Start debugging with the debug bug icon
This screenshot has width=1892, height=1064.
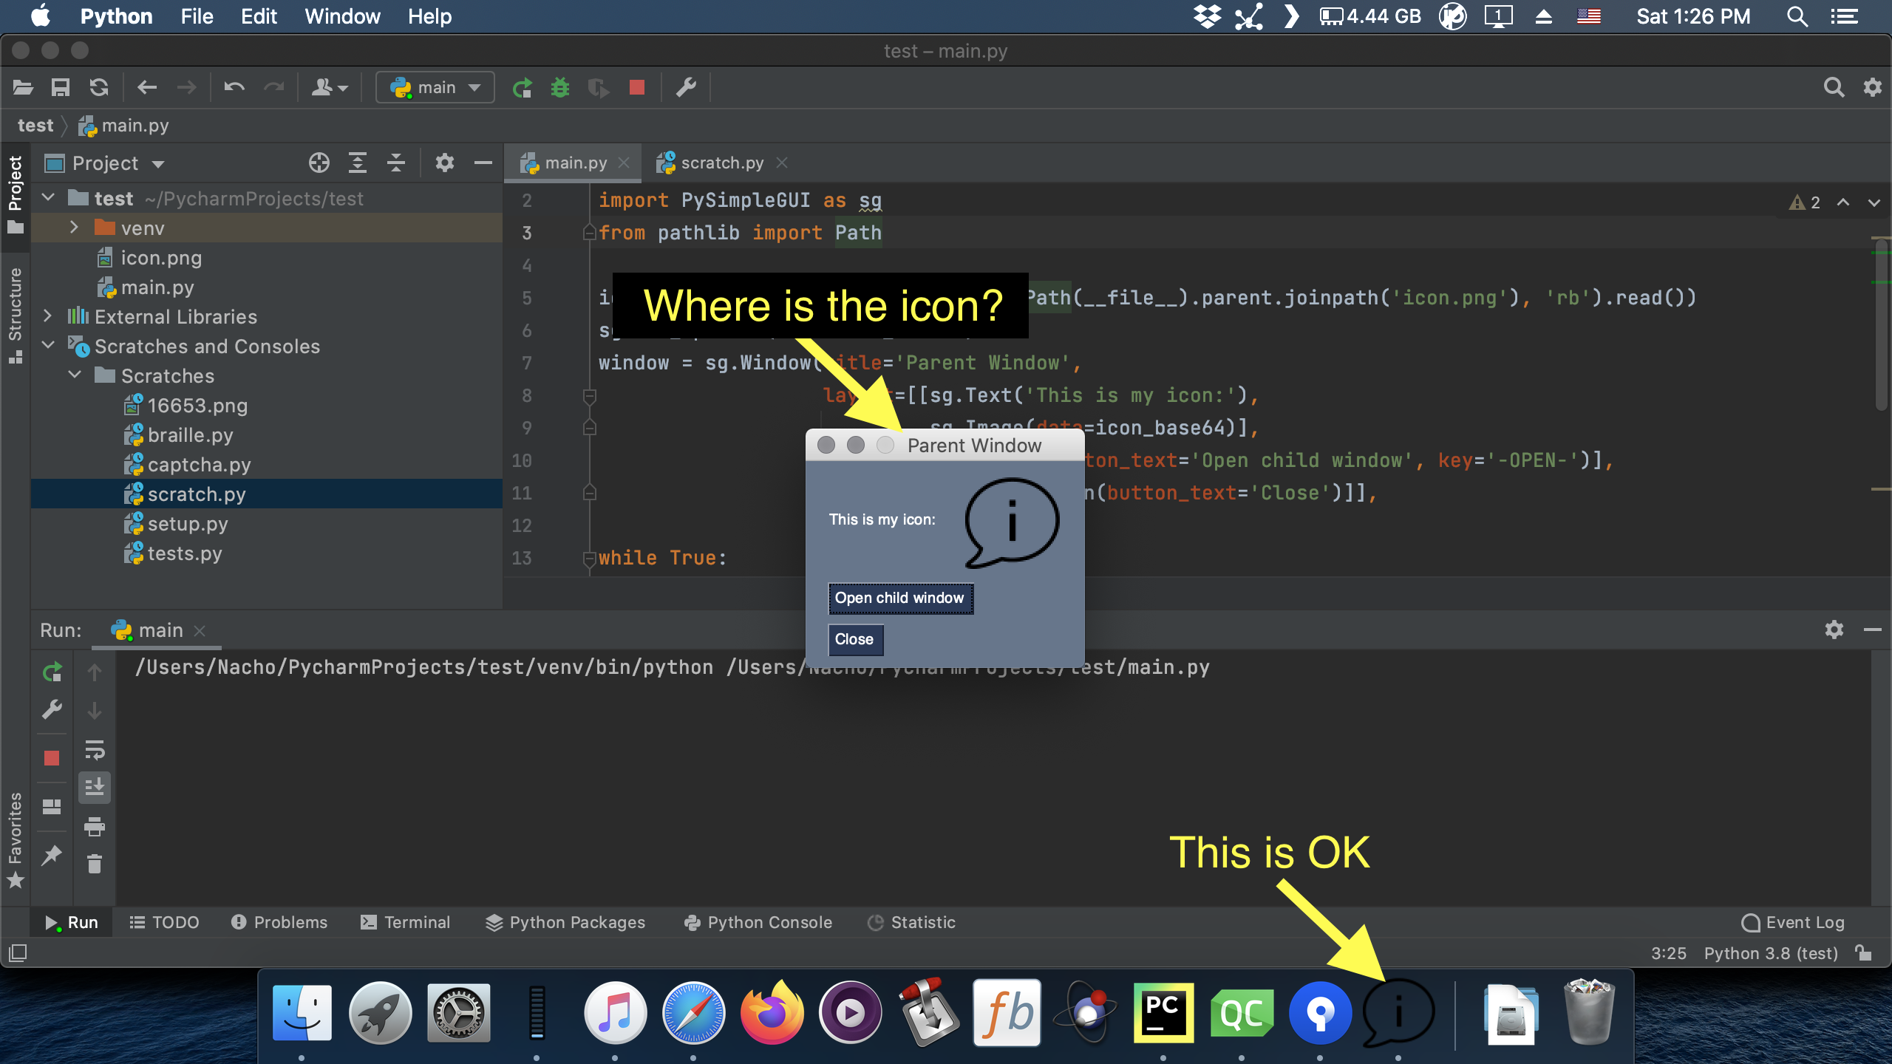click(561, 86)
